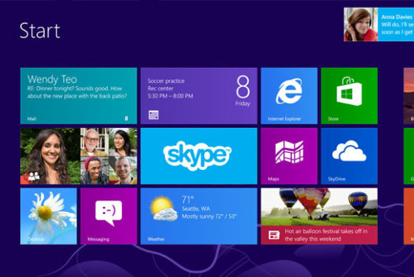
Task: Click the large woman's photo in People tile
Action: tap(50, 156)
